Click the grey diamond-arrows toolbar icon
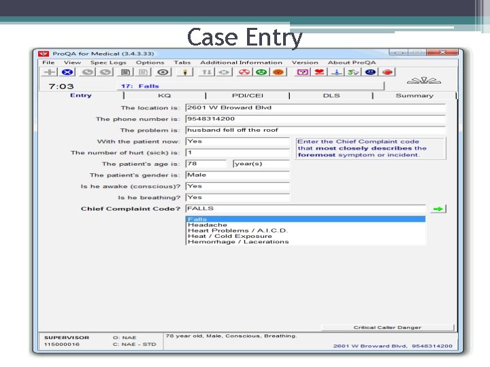Image resolution: width=490 pixels, height=367 pixels. click(224, 73)
